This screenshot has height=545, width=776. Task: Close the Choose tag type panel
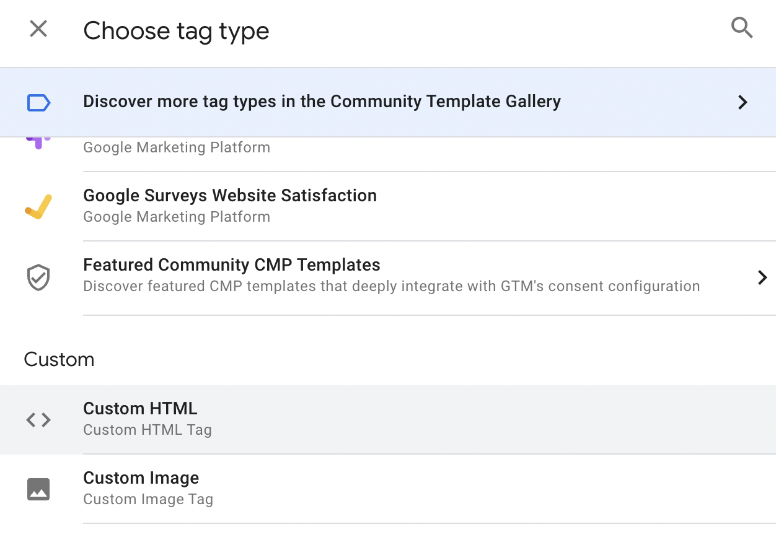(38, 28)
